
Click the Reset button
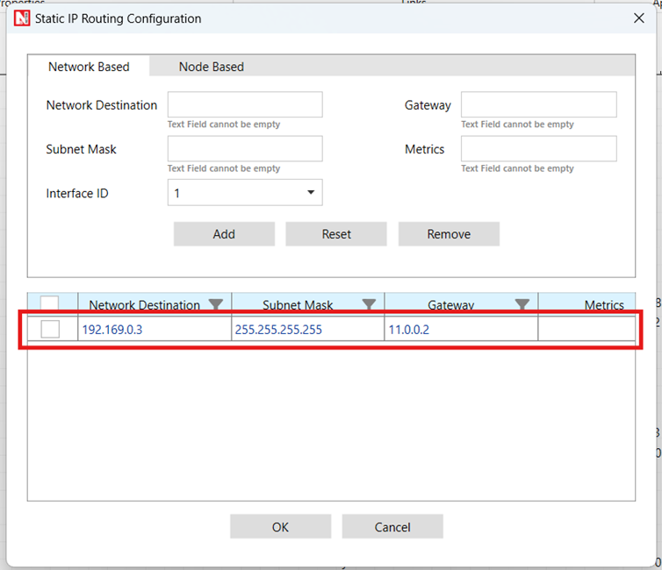(x=336, y=234)
